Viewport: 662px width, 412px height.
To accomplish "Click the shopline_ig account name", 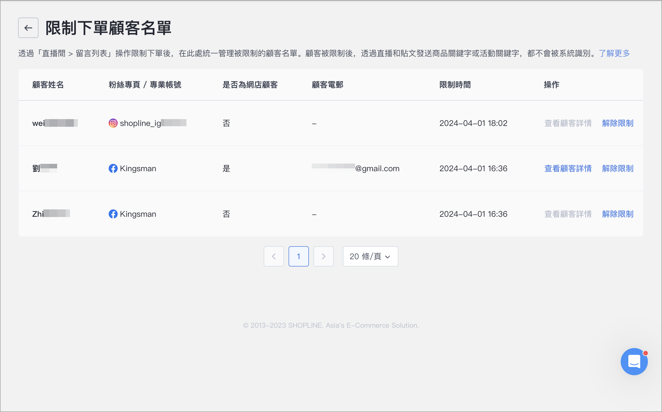I will coord(153,123).
